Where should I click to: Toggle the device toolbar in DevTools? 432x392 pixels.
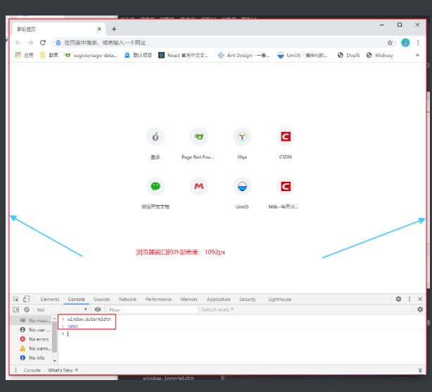[x=26, y=299]
